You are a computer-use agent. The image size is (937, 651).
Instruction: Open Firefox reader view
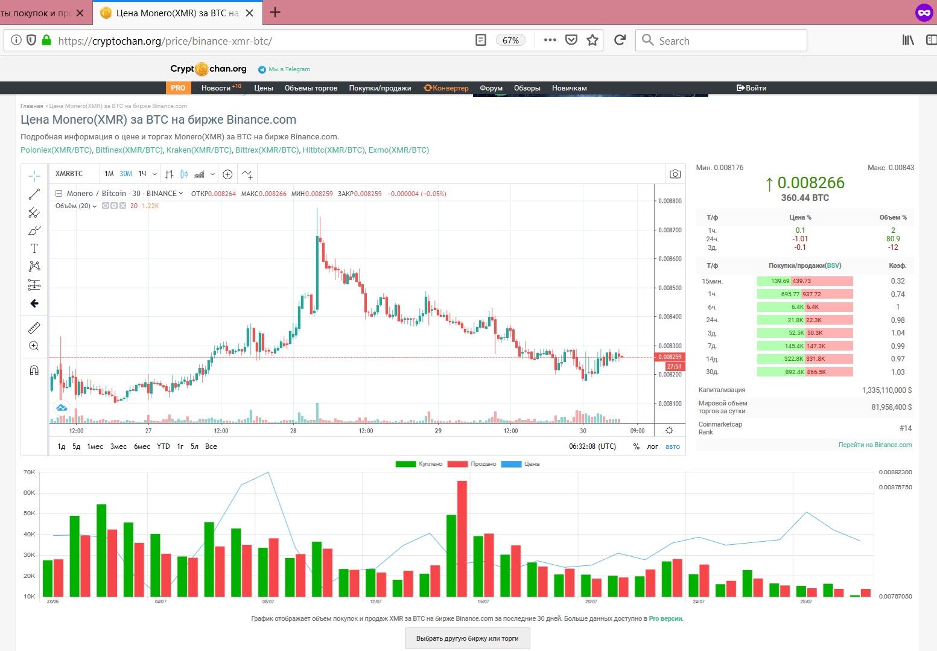pos(481,40)
